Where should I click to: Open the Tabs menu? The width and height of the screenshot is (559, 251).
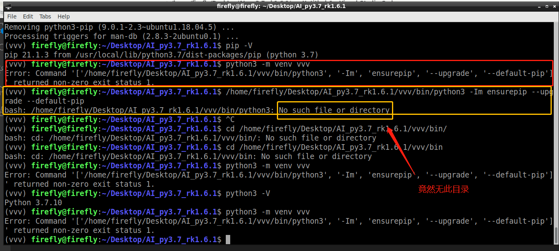tap(45, 16)
